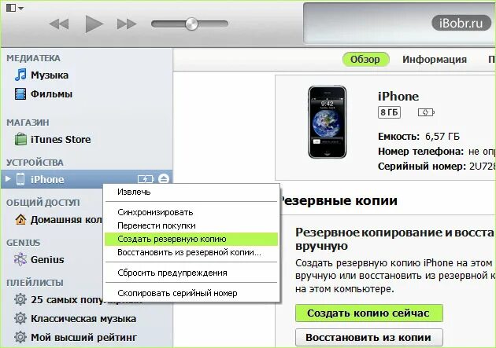
Task: Eject the iPhone using eject icon
Action: [x=164, y=179]
